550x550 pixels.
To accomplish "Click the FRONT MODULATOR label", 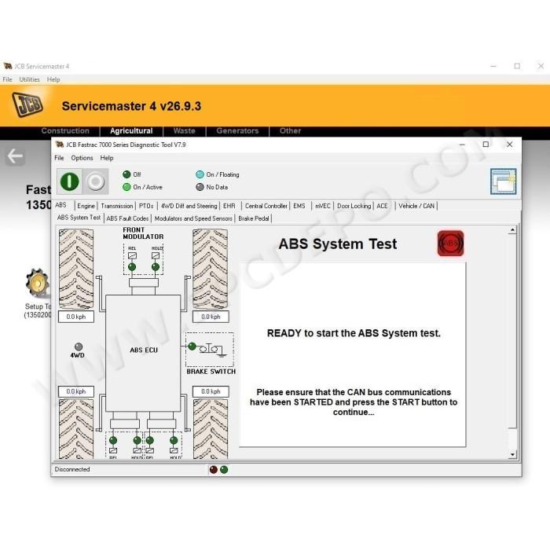I will (x=143, y=233).
